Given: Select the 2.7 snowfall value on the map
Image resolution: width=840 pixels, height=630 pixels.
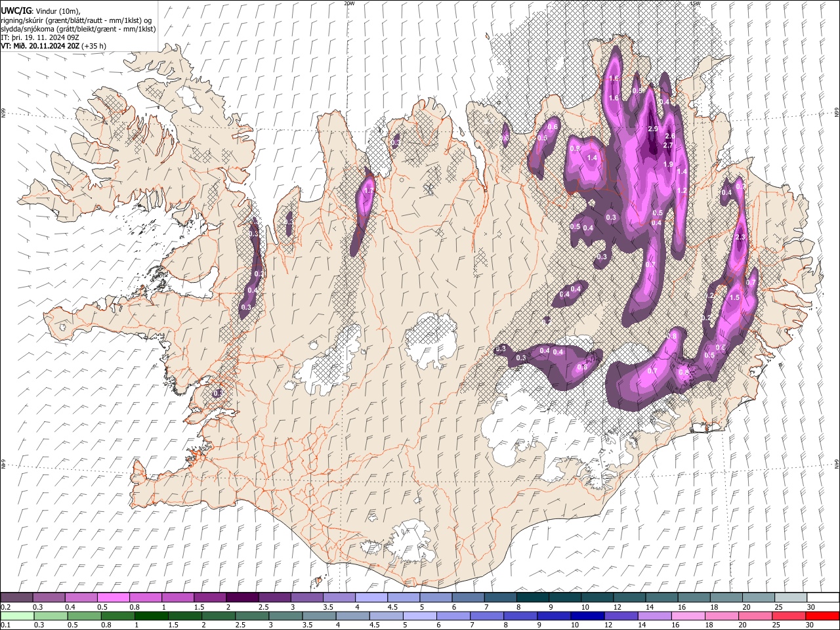Looking at the screenshot, I should [669, 145].
